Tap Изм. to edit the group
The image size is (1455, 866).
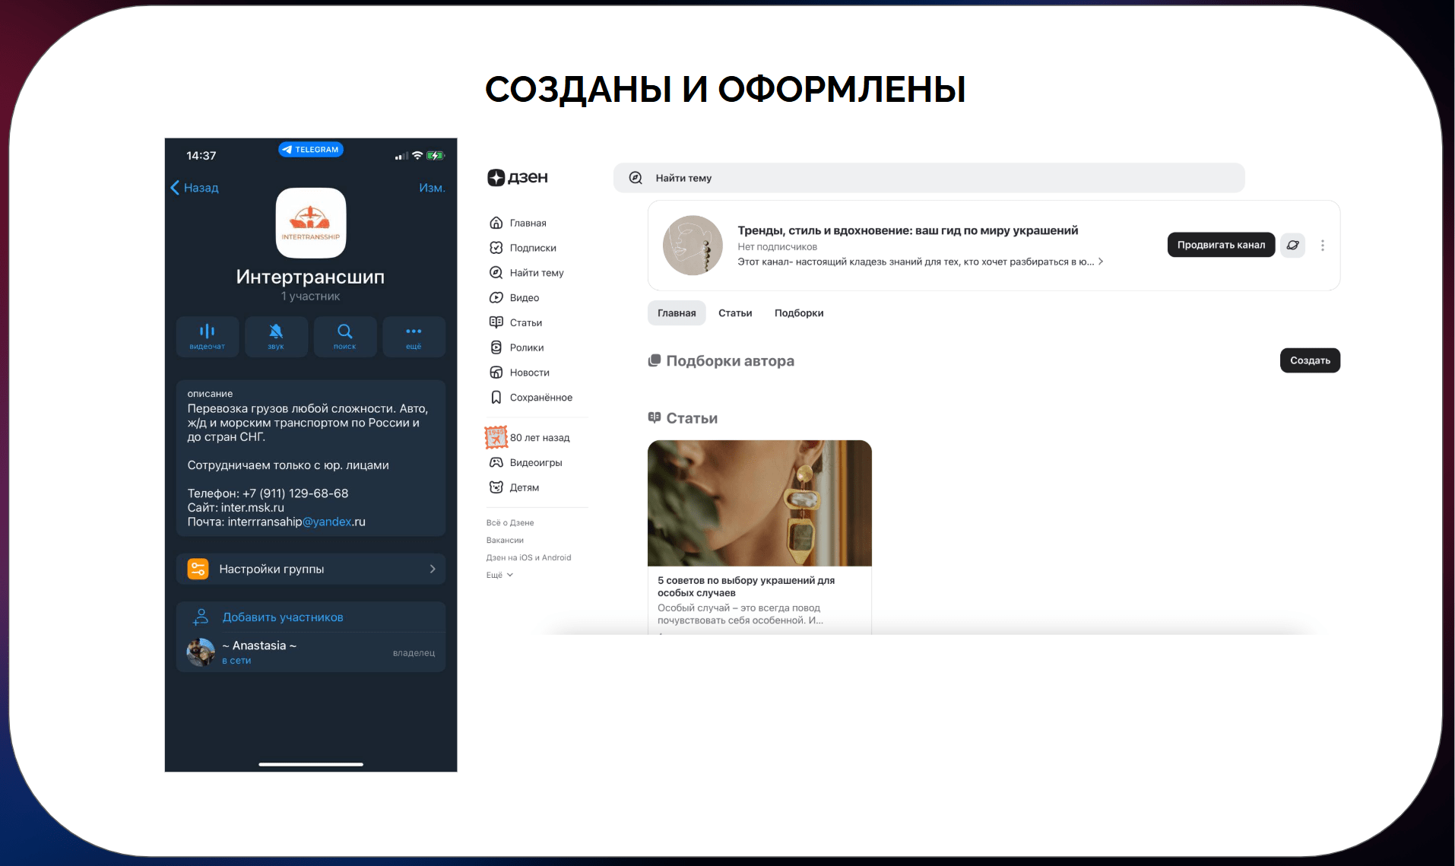432,188
